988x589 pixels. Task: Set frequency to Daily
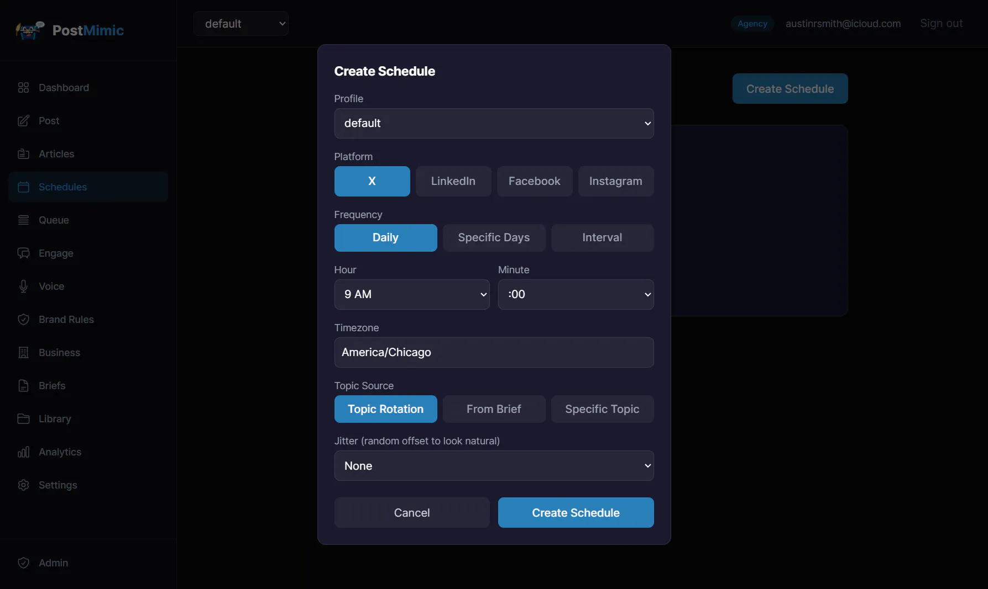pyautogui.click(x=386, y=238)
